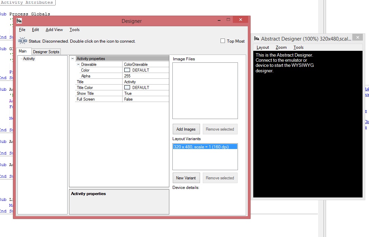Open Layout menu in Abstract Designer
369x237 pixels.
[x=262, y=47]
